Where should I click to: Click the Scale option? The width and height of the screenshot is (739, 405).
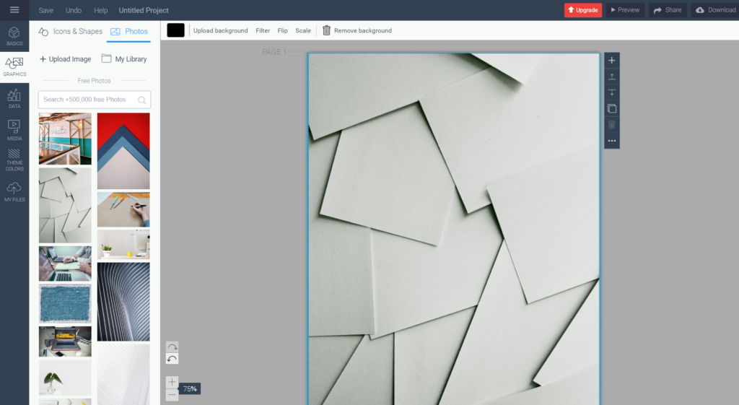click(x=303, y=30)
